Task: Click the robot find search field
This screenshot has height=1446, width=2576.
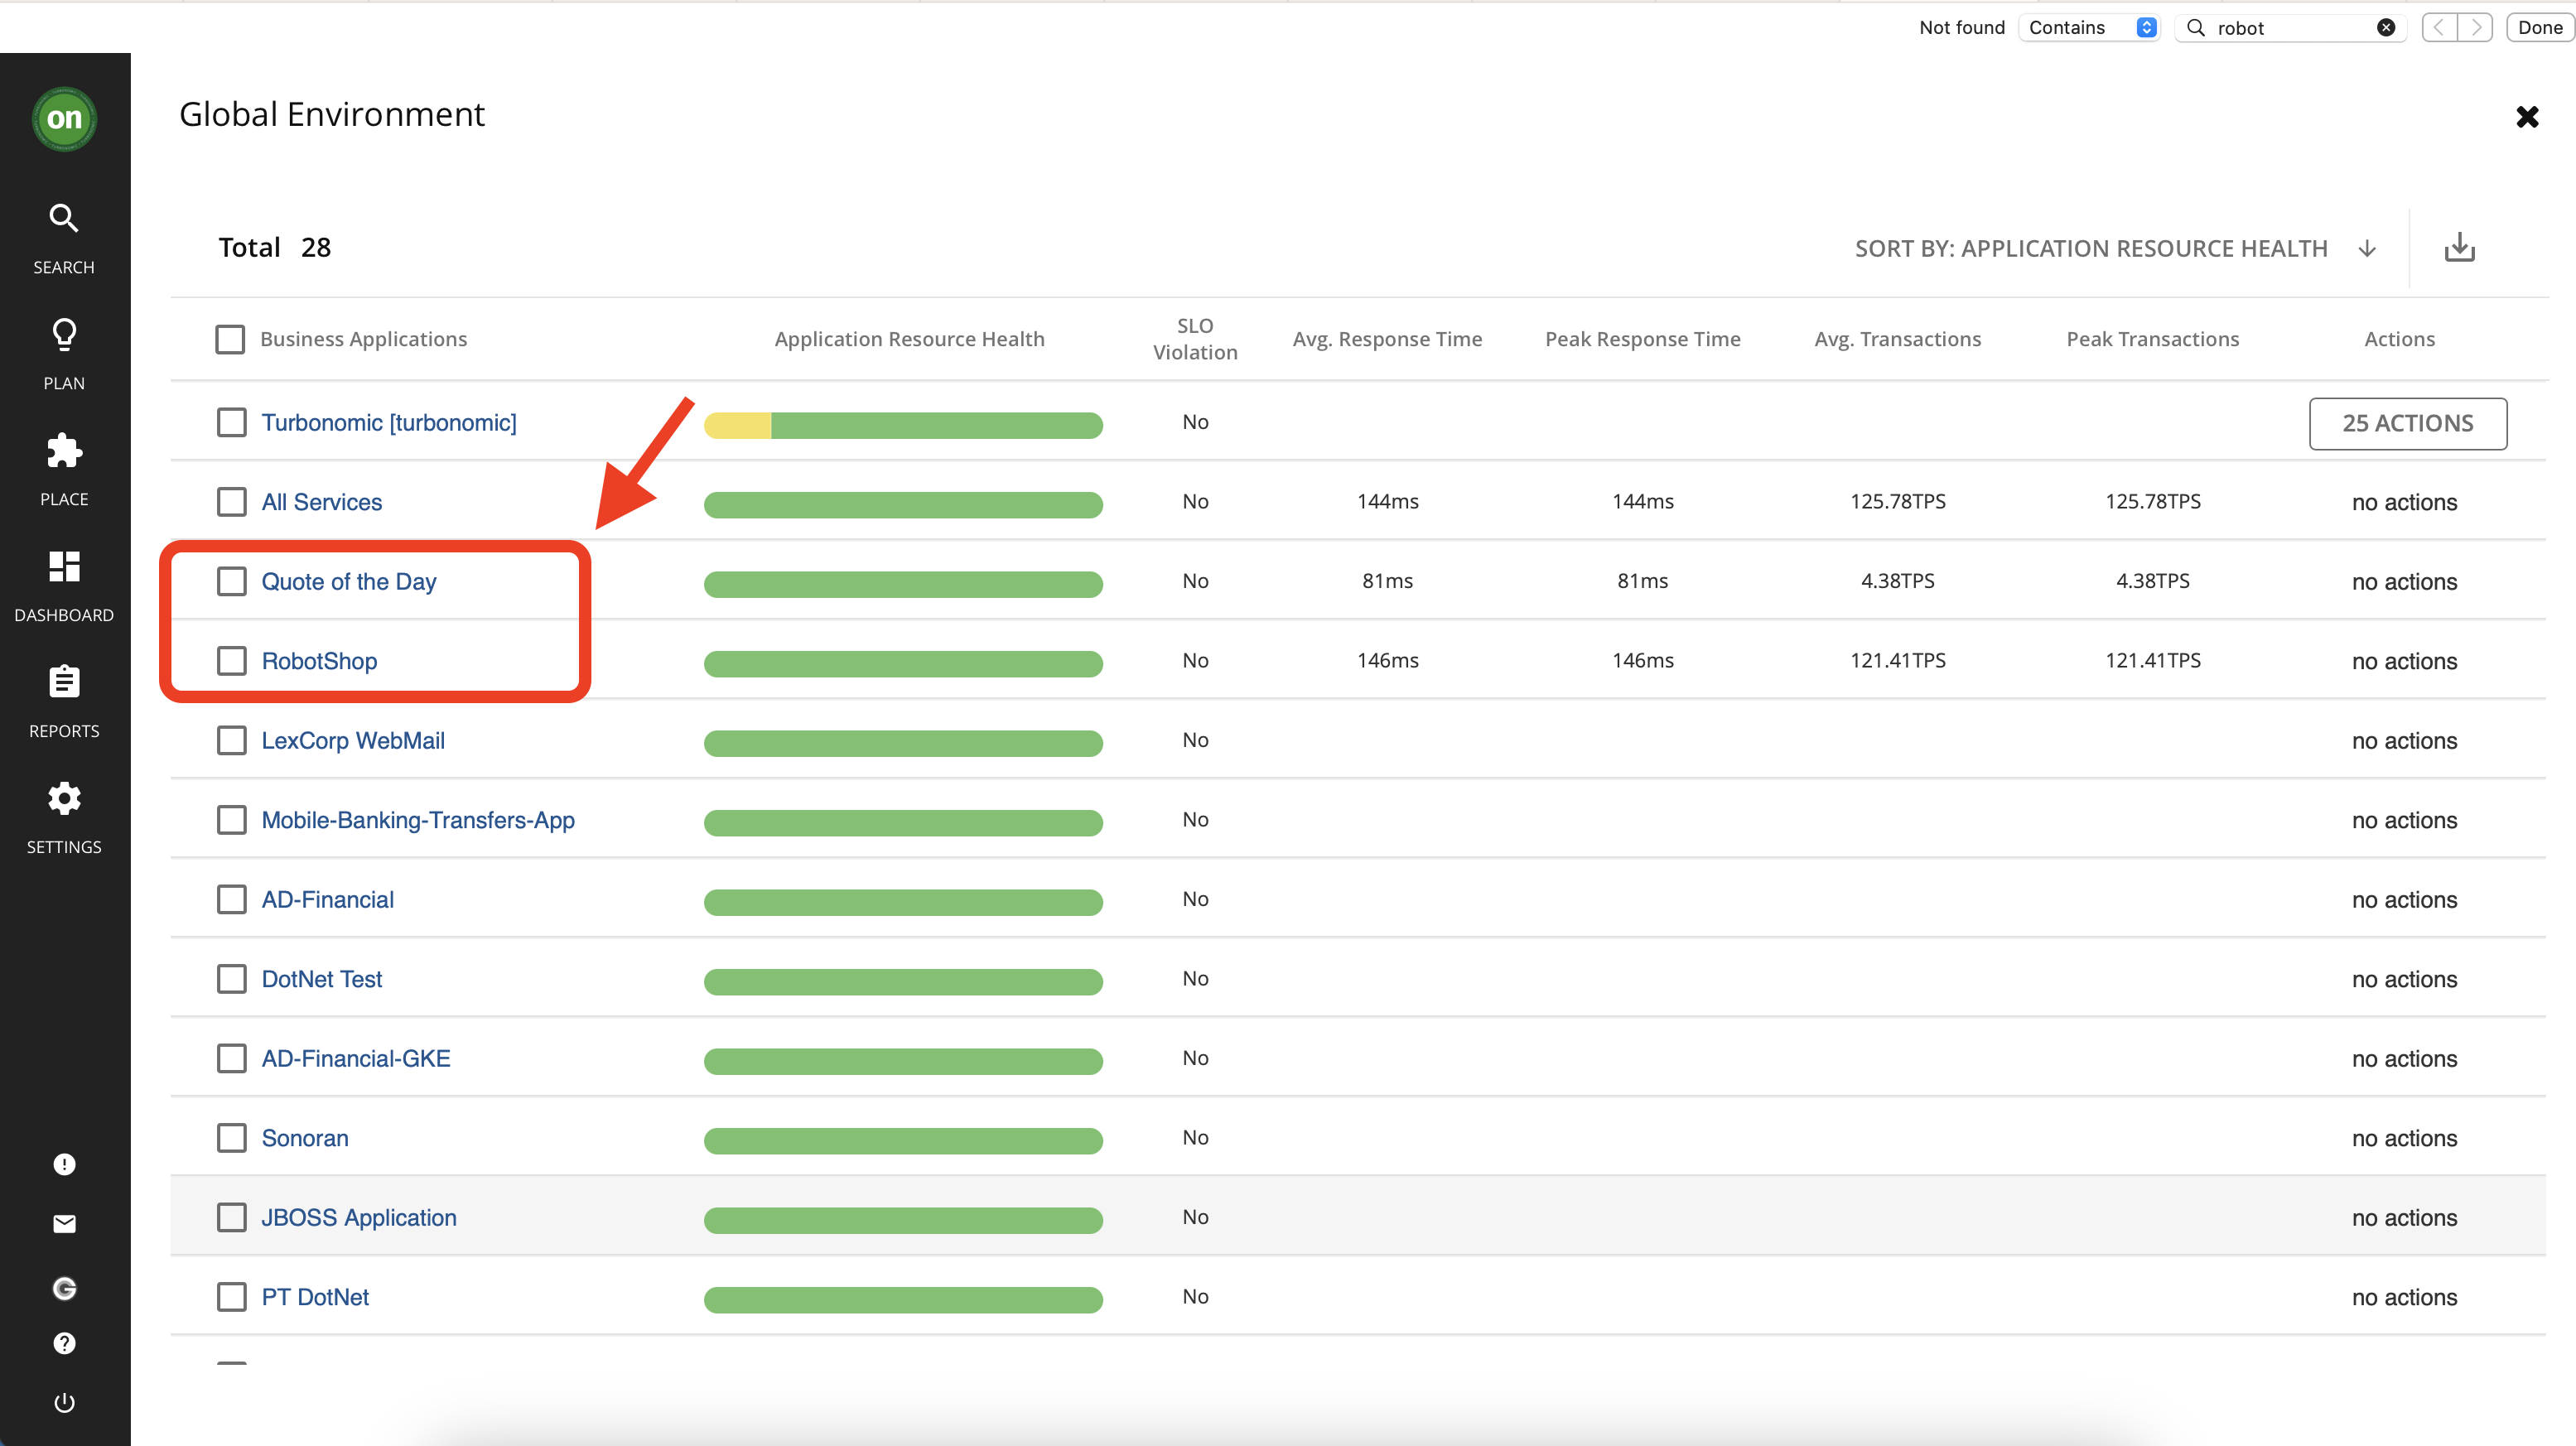Action: (2289, 28)
